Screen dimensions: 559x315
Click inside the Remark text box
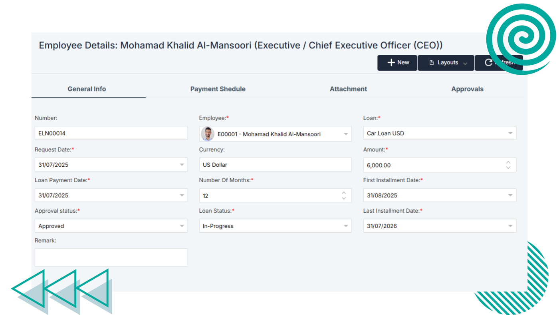point(111,257)
